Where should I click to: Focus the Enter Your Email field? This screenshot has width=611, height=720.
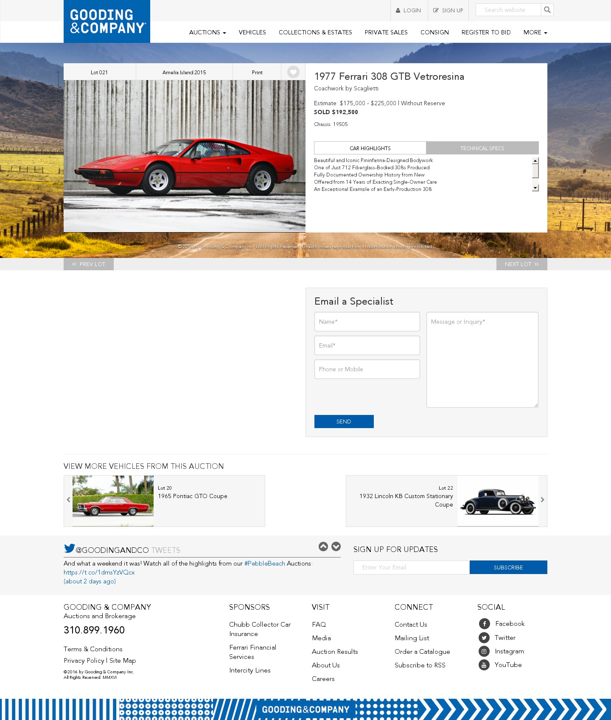pyautogui.click(x=412, y=567)
